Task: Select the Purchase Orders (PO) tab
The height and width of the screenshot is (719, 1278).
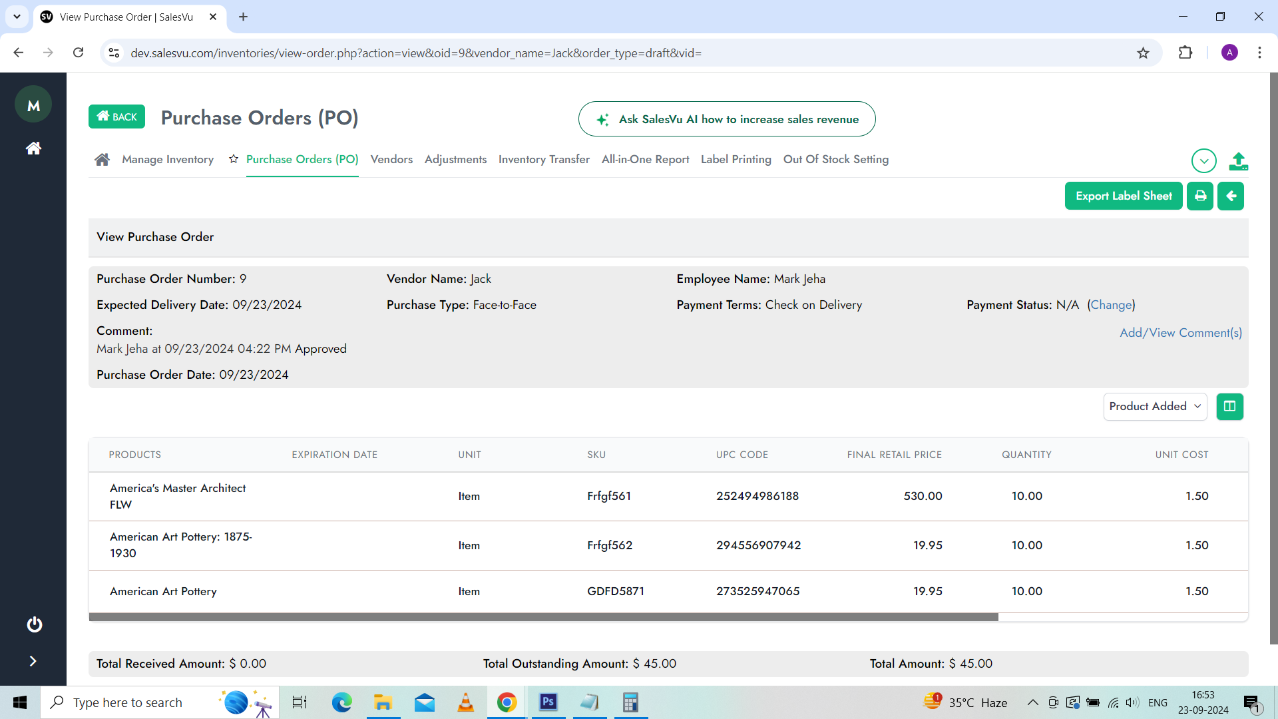Action: [302, 159]
